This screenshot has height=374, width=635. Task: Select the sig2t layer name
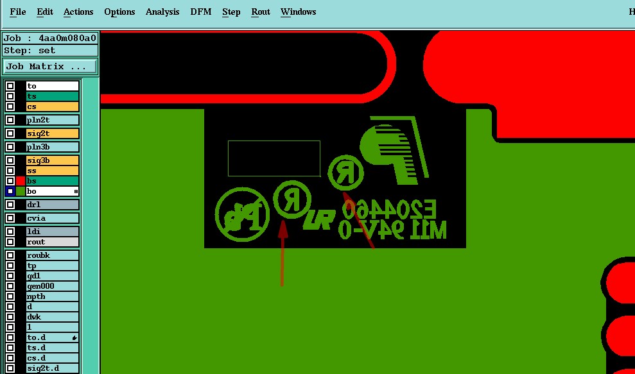pos(52,133)
